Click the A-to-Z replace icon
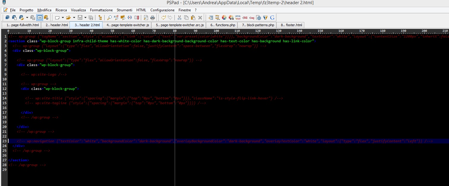Screen dimensions: 449x186 pos(116,18)
